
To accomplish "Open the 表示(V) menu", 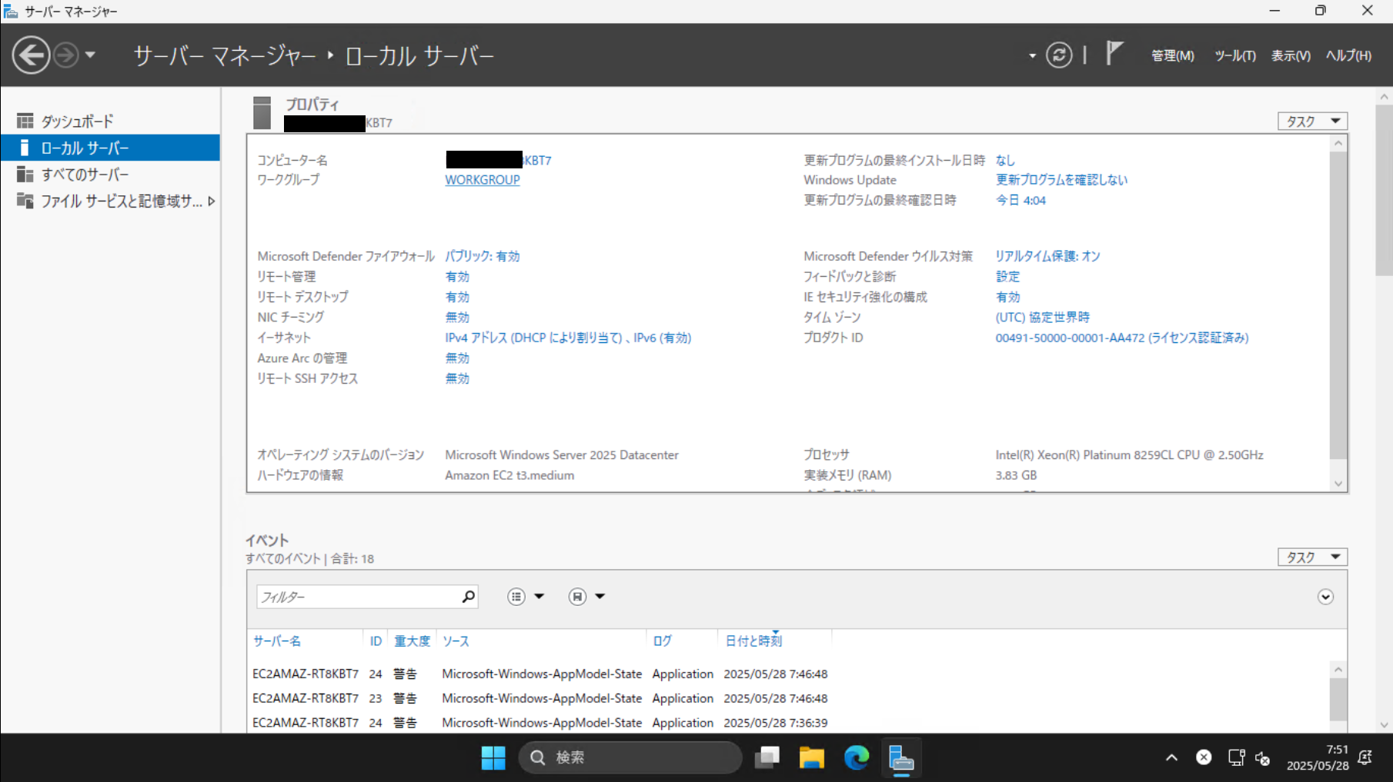I will pos(1291,55).
